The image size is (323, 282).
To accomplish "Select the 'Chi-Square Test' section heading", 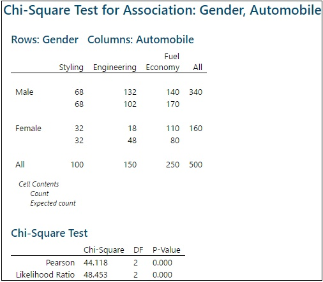I will coord(49,233).
